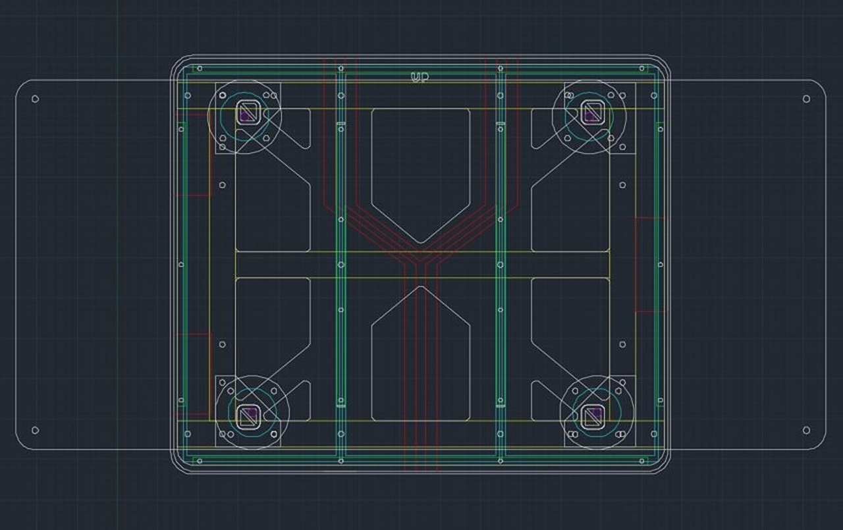Select the purple square in top-right mount
843x530 pixels.
pyautogui.click(x=591, y=115)
